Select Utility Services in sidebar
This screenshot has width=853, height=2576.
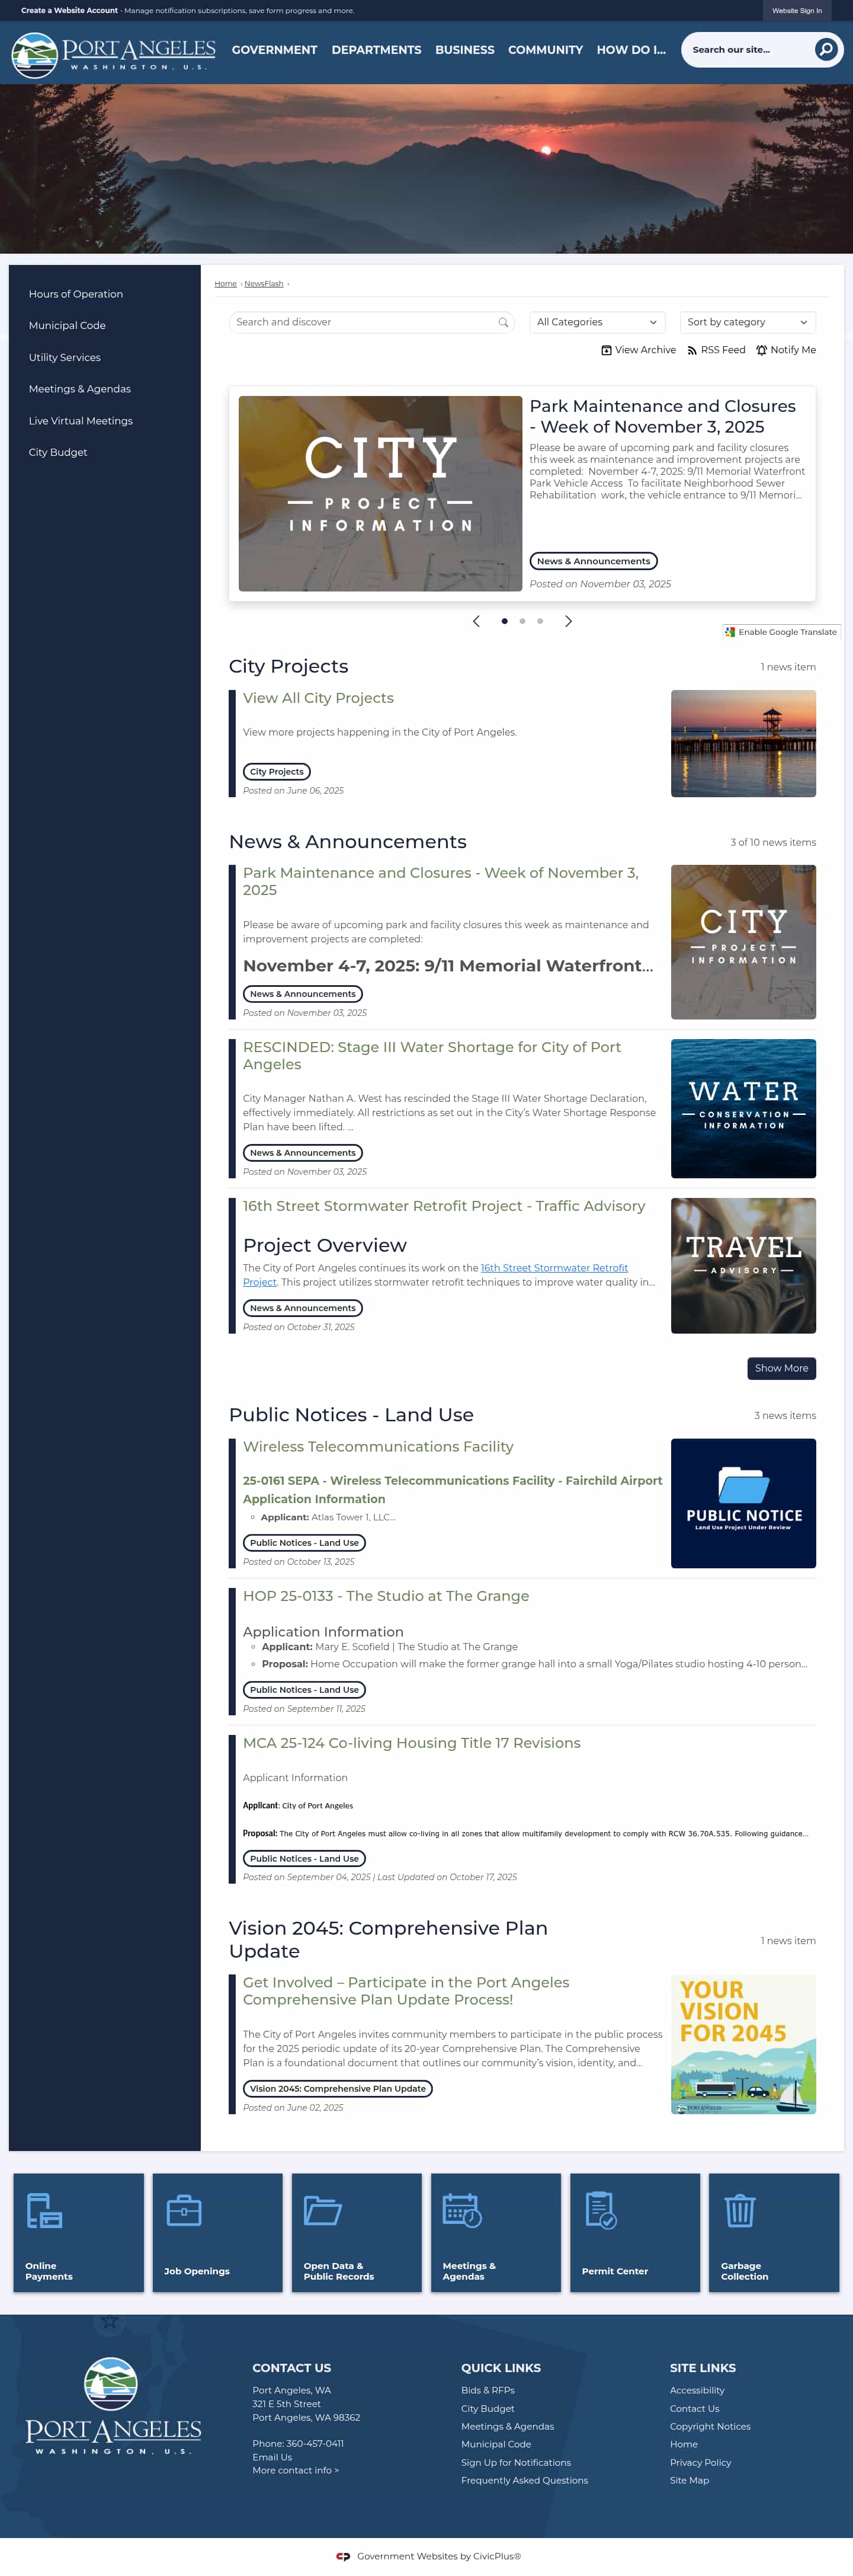65,358
